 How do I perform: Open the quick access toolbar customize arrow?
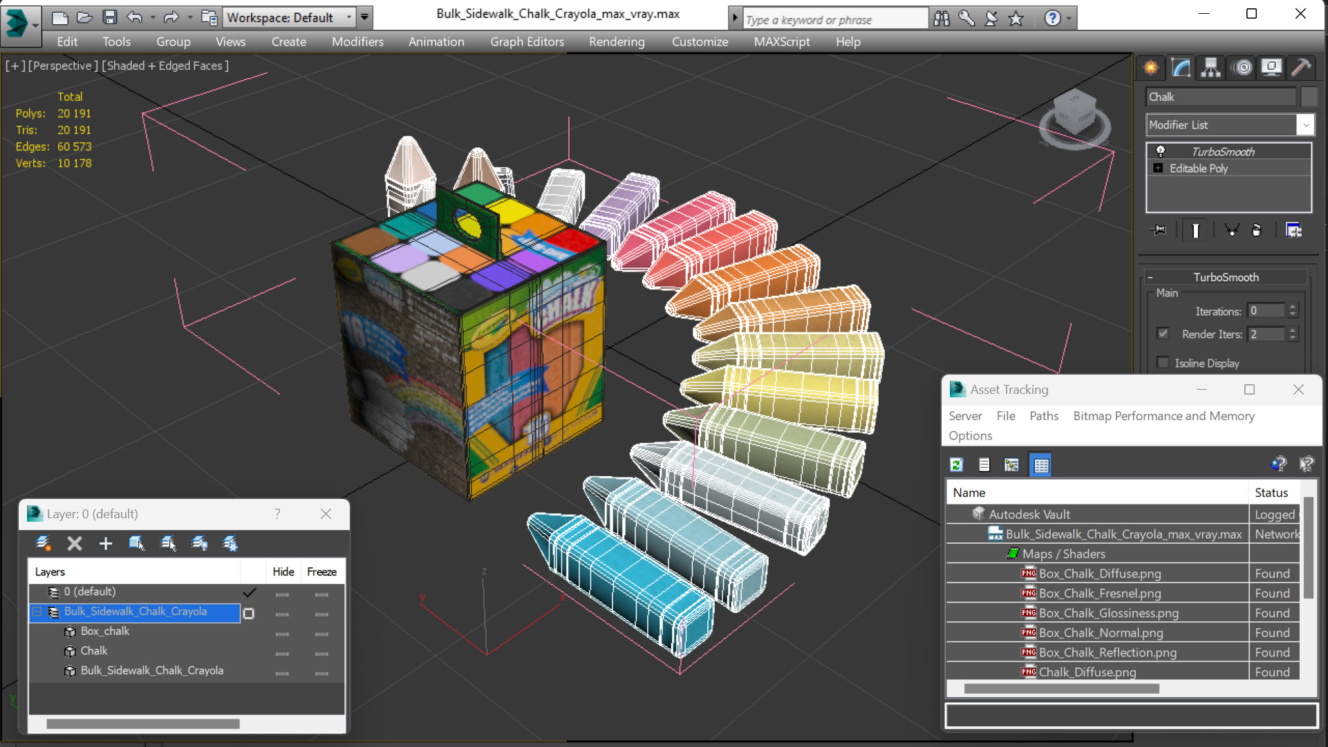coord(364,17)
